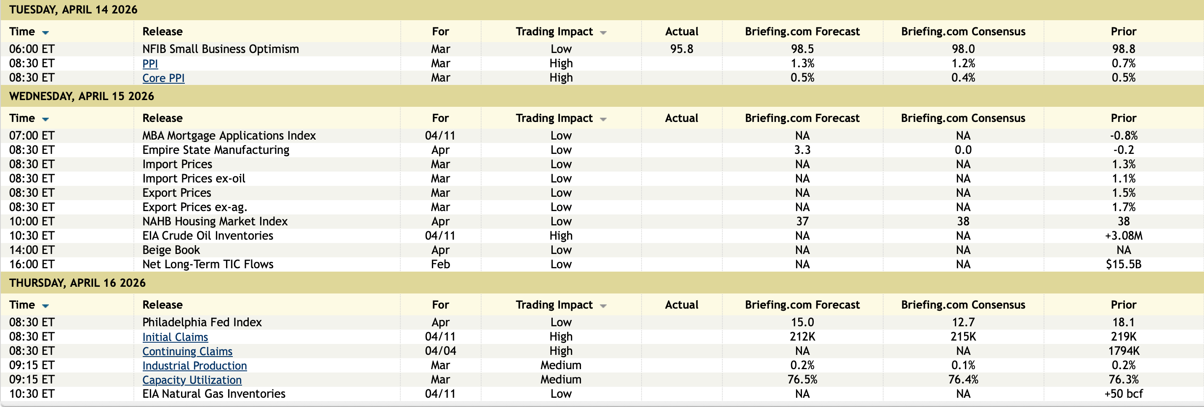Click the Philadelphia Fed Index release
This screenshot has width=1204, height=407.
point(202,322)
